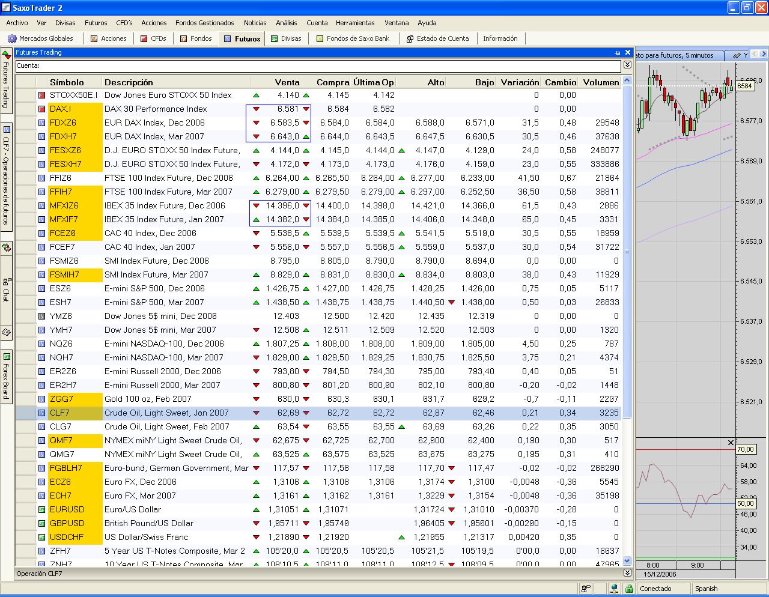Click the instrument icon beside STOXX50E.I
This screenshot has width=769, height=597.
(x=41, y=95)
